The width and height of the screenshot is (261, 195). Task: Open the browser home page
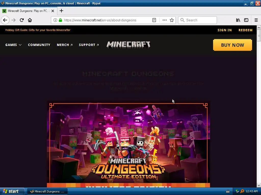30,20
